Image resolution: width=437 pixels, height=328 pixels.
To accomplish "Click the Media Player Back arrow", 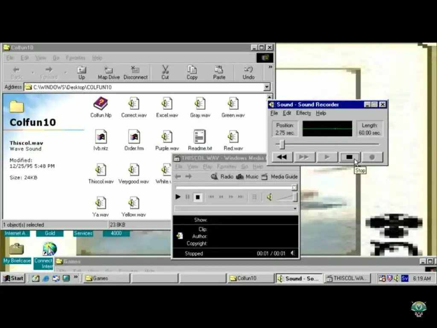I will pos(178,176).
